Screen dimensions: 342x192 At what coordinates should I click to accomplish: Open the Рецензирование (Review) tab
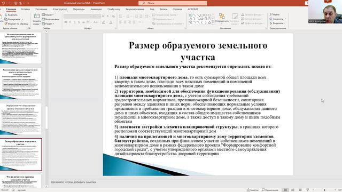pos(135,9)
